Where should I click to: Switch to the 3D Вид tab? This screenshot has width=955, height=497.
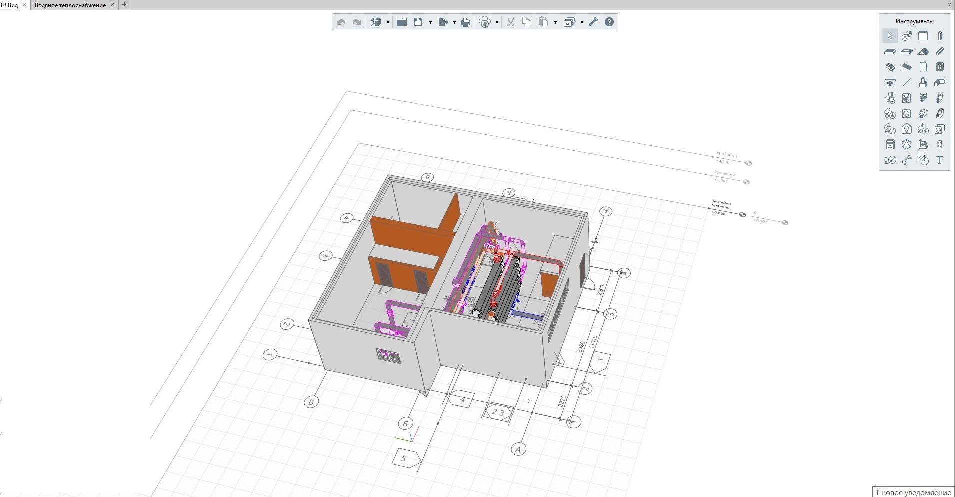[x=9, y=5]
